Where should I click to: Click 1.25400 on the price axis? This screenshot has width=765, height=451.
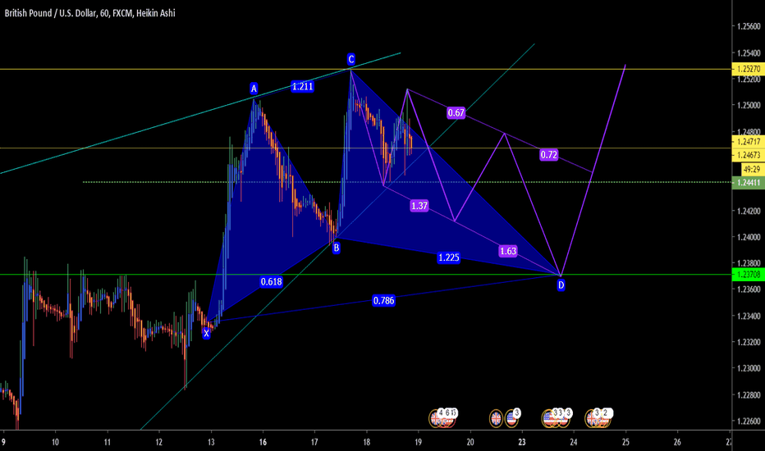point(749,52)
